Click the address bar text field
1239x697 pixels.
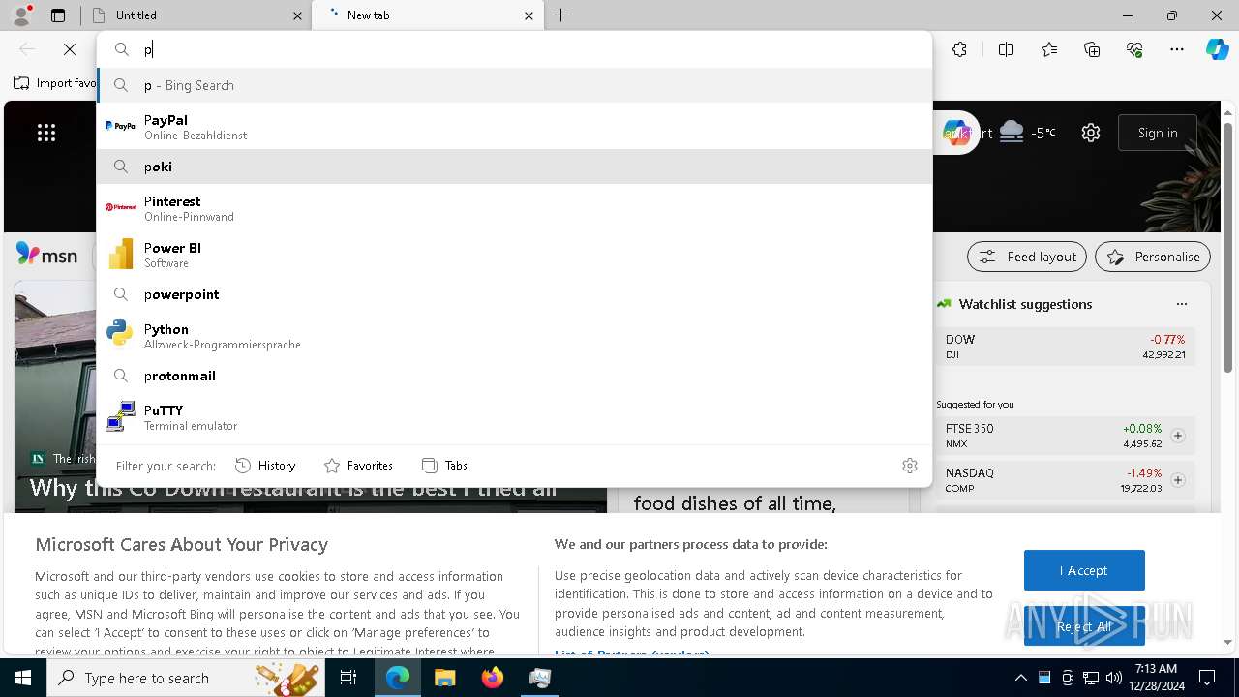515,49
